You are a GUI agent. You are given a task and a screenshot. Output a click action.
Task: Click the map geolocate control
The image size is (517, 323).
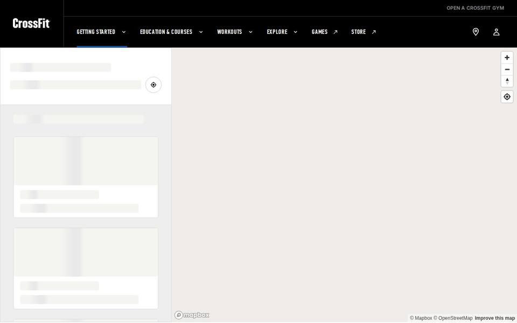point(507,97)
